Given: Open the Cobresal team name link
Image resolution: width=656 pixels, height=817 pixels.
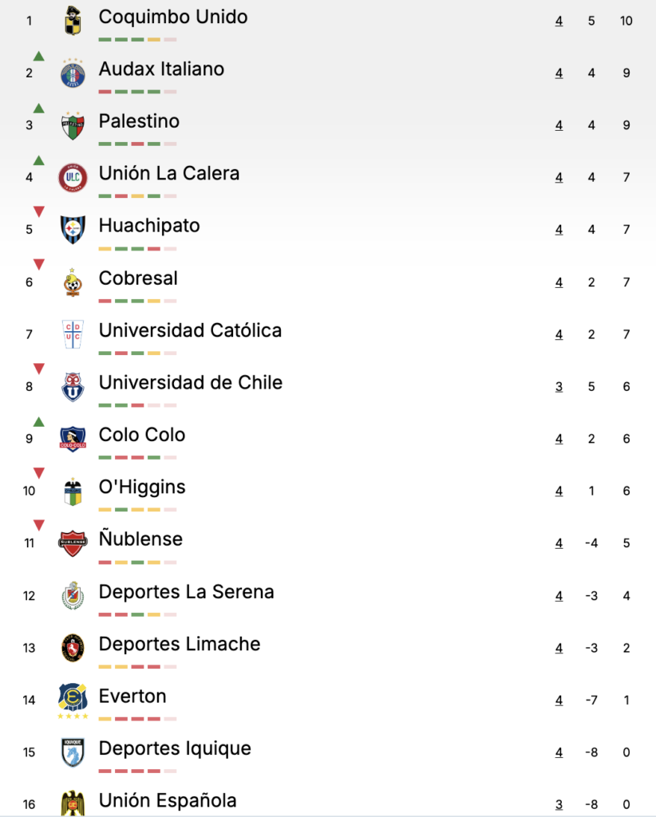Looking at the screenshot, I should (138, 278).
